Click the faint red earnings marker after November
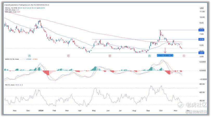The height and width of the screenshot is (117, 211). [184, 56]
